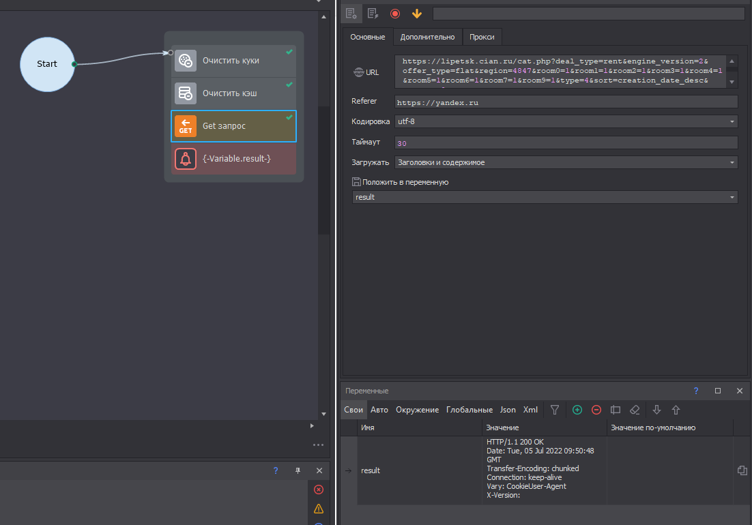Click the orange down arrow icon

[416, 14]
